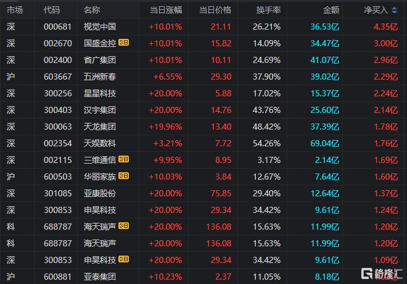
Task: Click stock code 300063 for 天龙集团
Action: click(57, 127)
